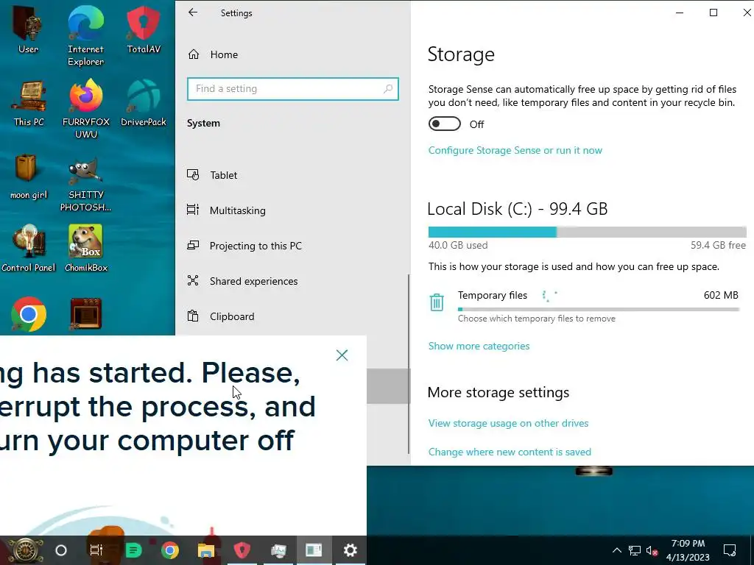Click Show more categories link
Image resolution: width=754 pixels, height=565 pixels.
click(x=479, y=346)
